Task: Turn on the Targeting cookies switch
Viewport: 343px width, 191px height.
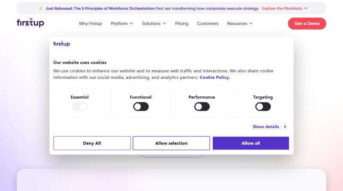Action: point(263,107)
